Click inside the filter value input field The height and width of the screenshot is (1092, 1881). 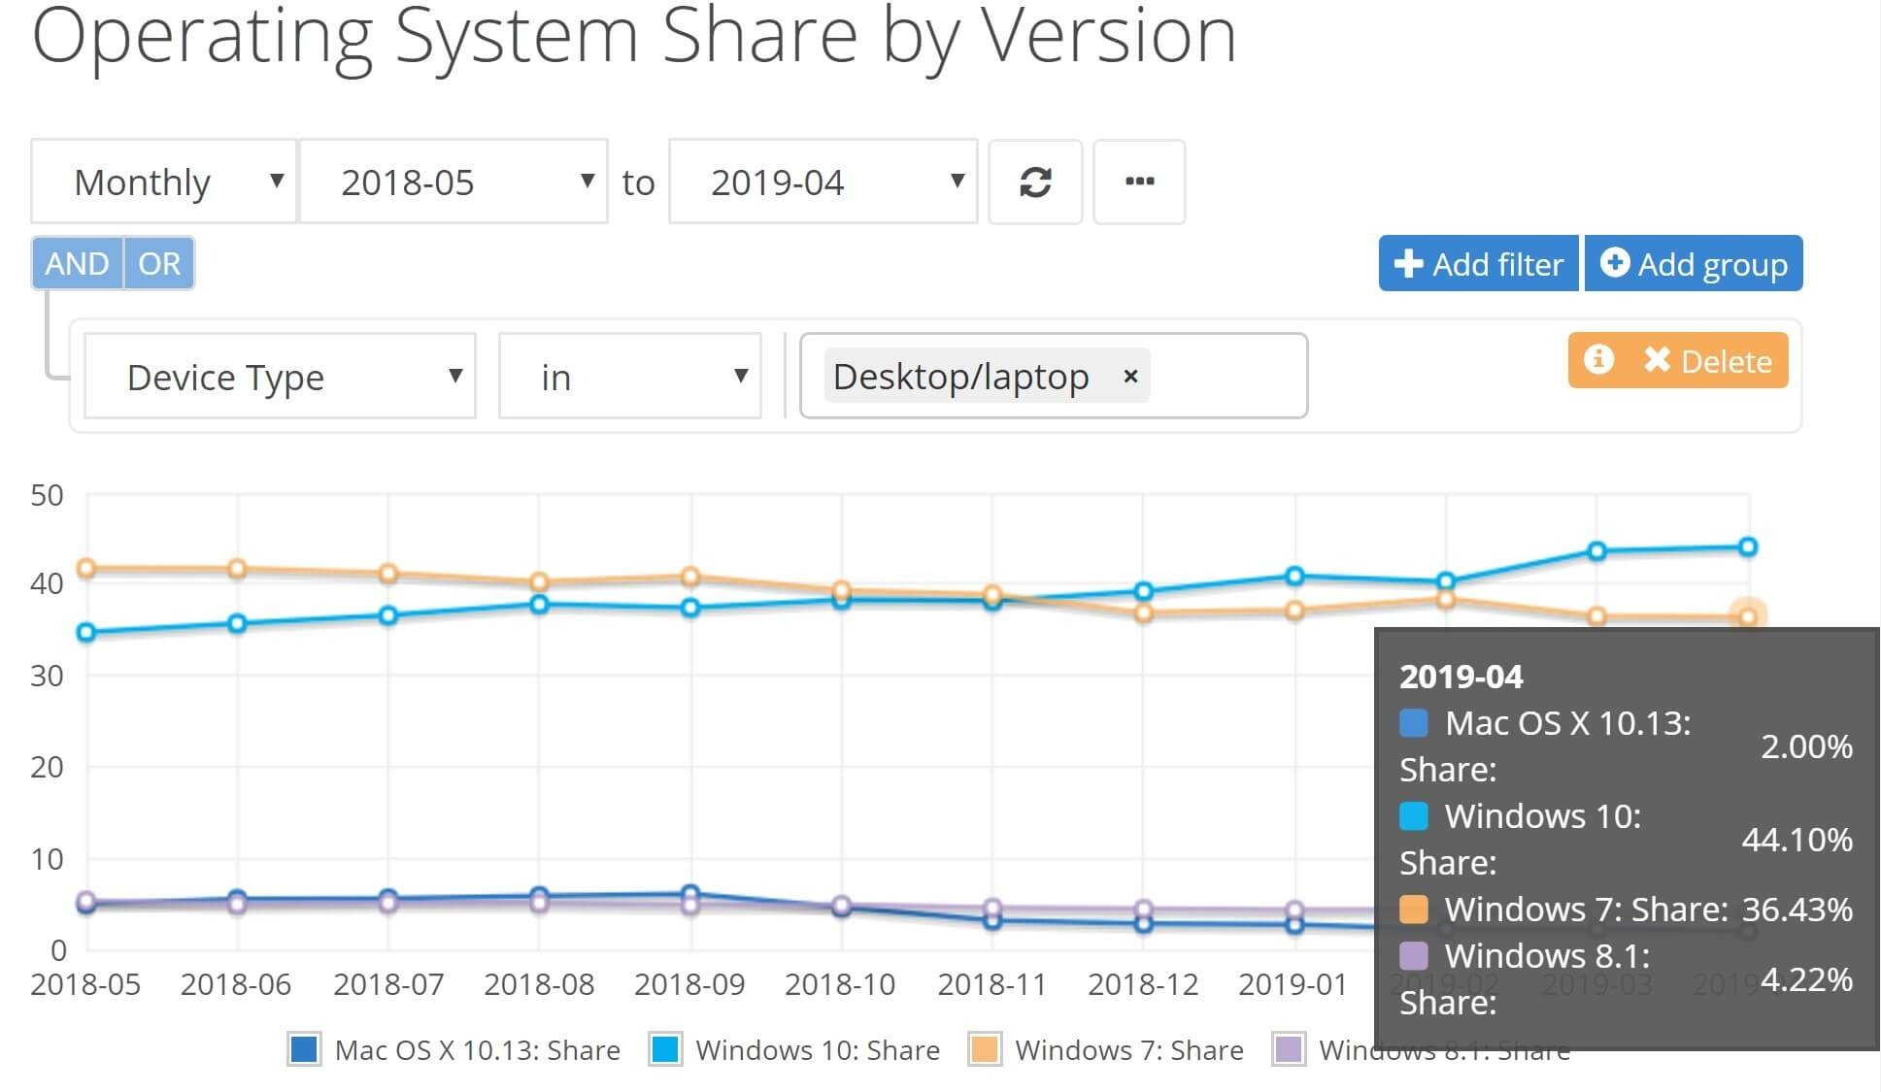point(1228,377)
